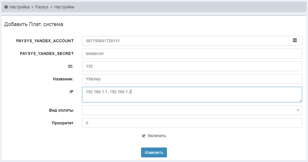
Task: Go to Настройка in the breadcrumb
Action: (19, 7)
